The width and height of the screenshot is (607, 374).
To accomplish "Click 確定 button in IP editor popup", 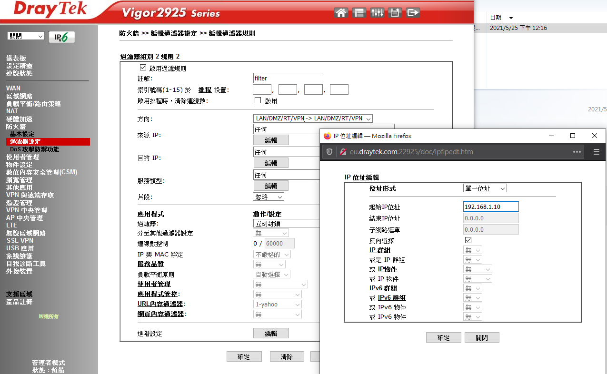I will [443, 337].
